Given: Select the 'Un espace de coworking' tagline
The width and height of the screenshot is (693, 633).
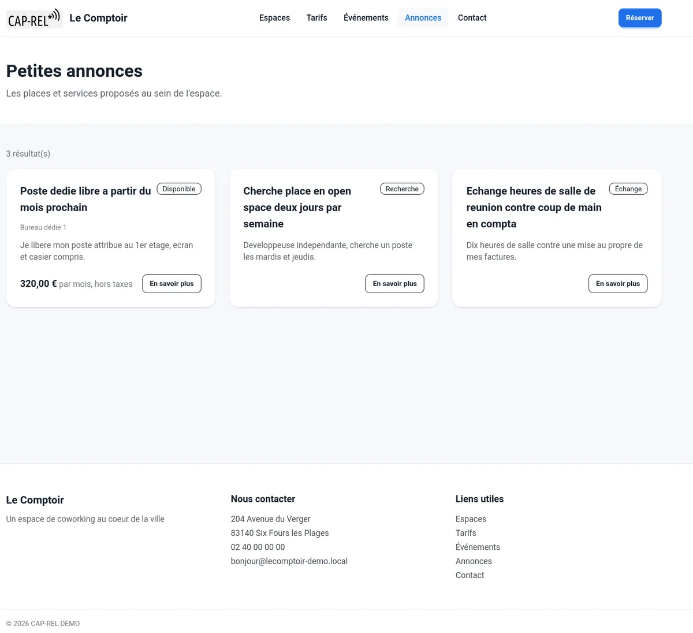Looking at the screenshot, I should tap(85, 519).
